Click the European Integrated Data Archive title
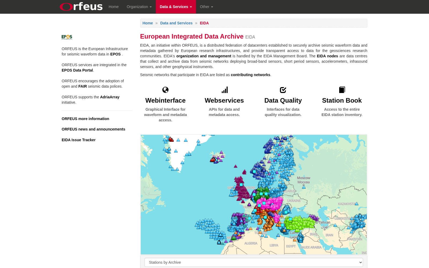The height and width of the screenshot is (268, 429). tap(192, 36)
